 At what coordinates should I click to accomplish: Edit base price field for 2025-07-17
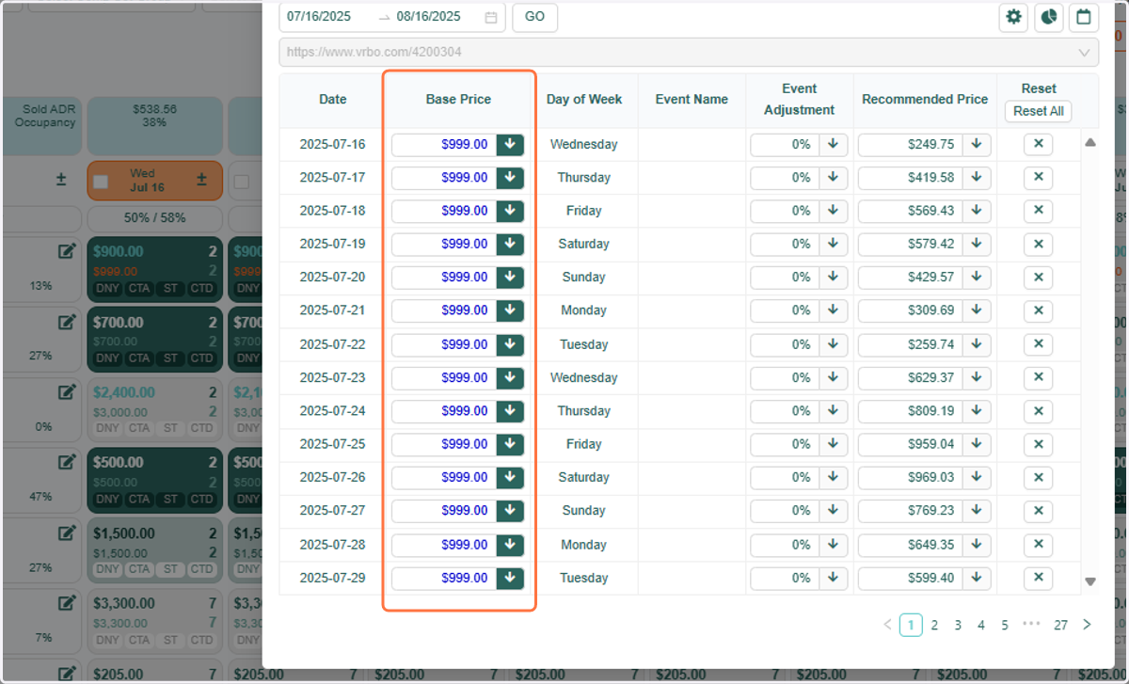444,178
